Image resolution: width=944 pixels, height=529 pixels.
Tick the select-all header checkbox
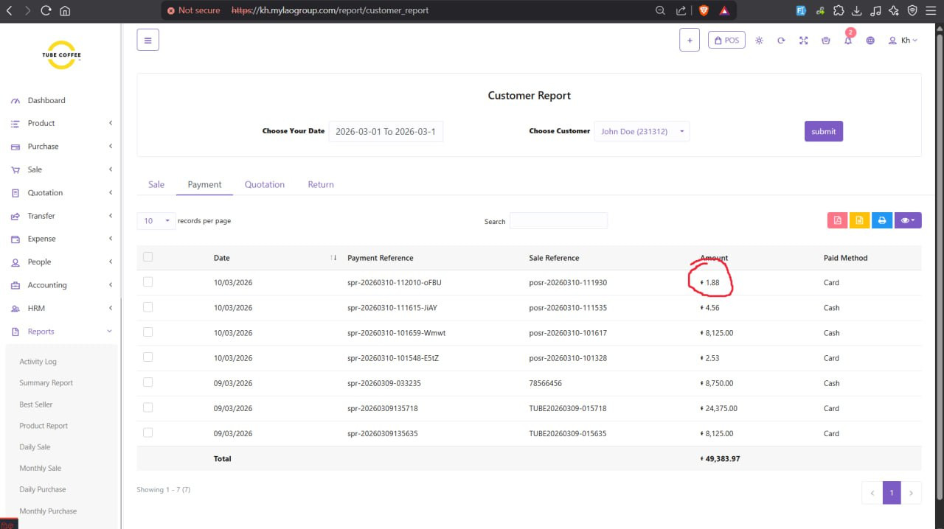tap(147, 257)
